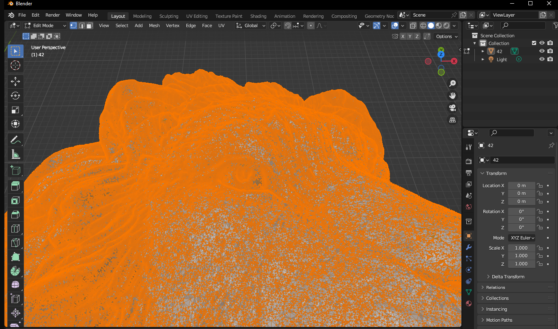Select the Move tool in toolbar
Screen dimensions: 558x329
(x=15, y=81)
